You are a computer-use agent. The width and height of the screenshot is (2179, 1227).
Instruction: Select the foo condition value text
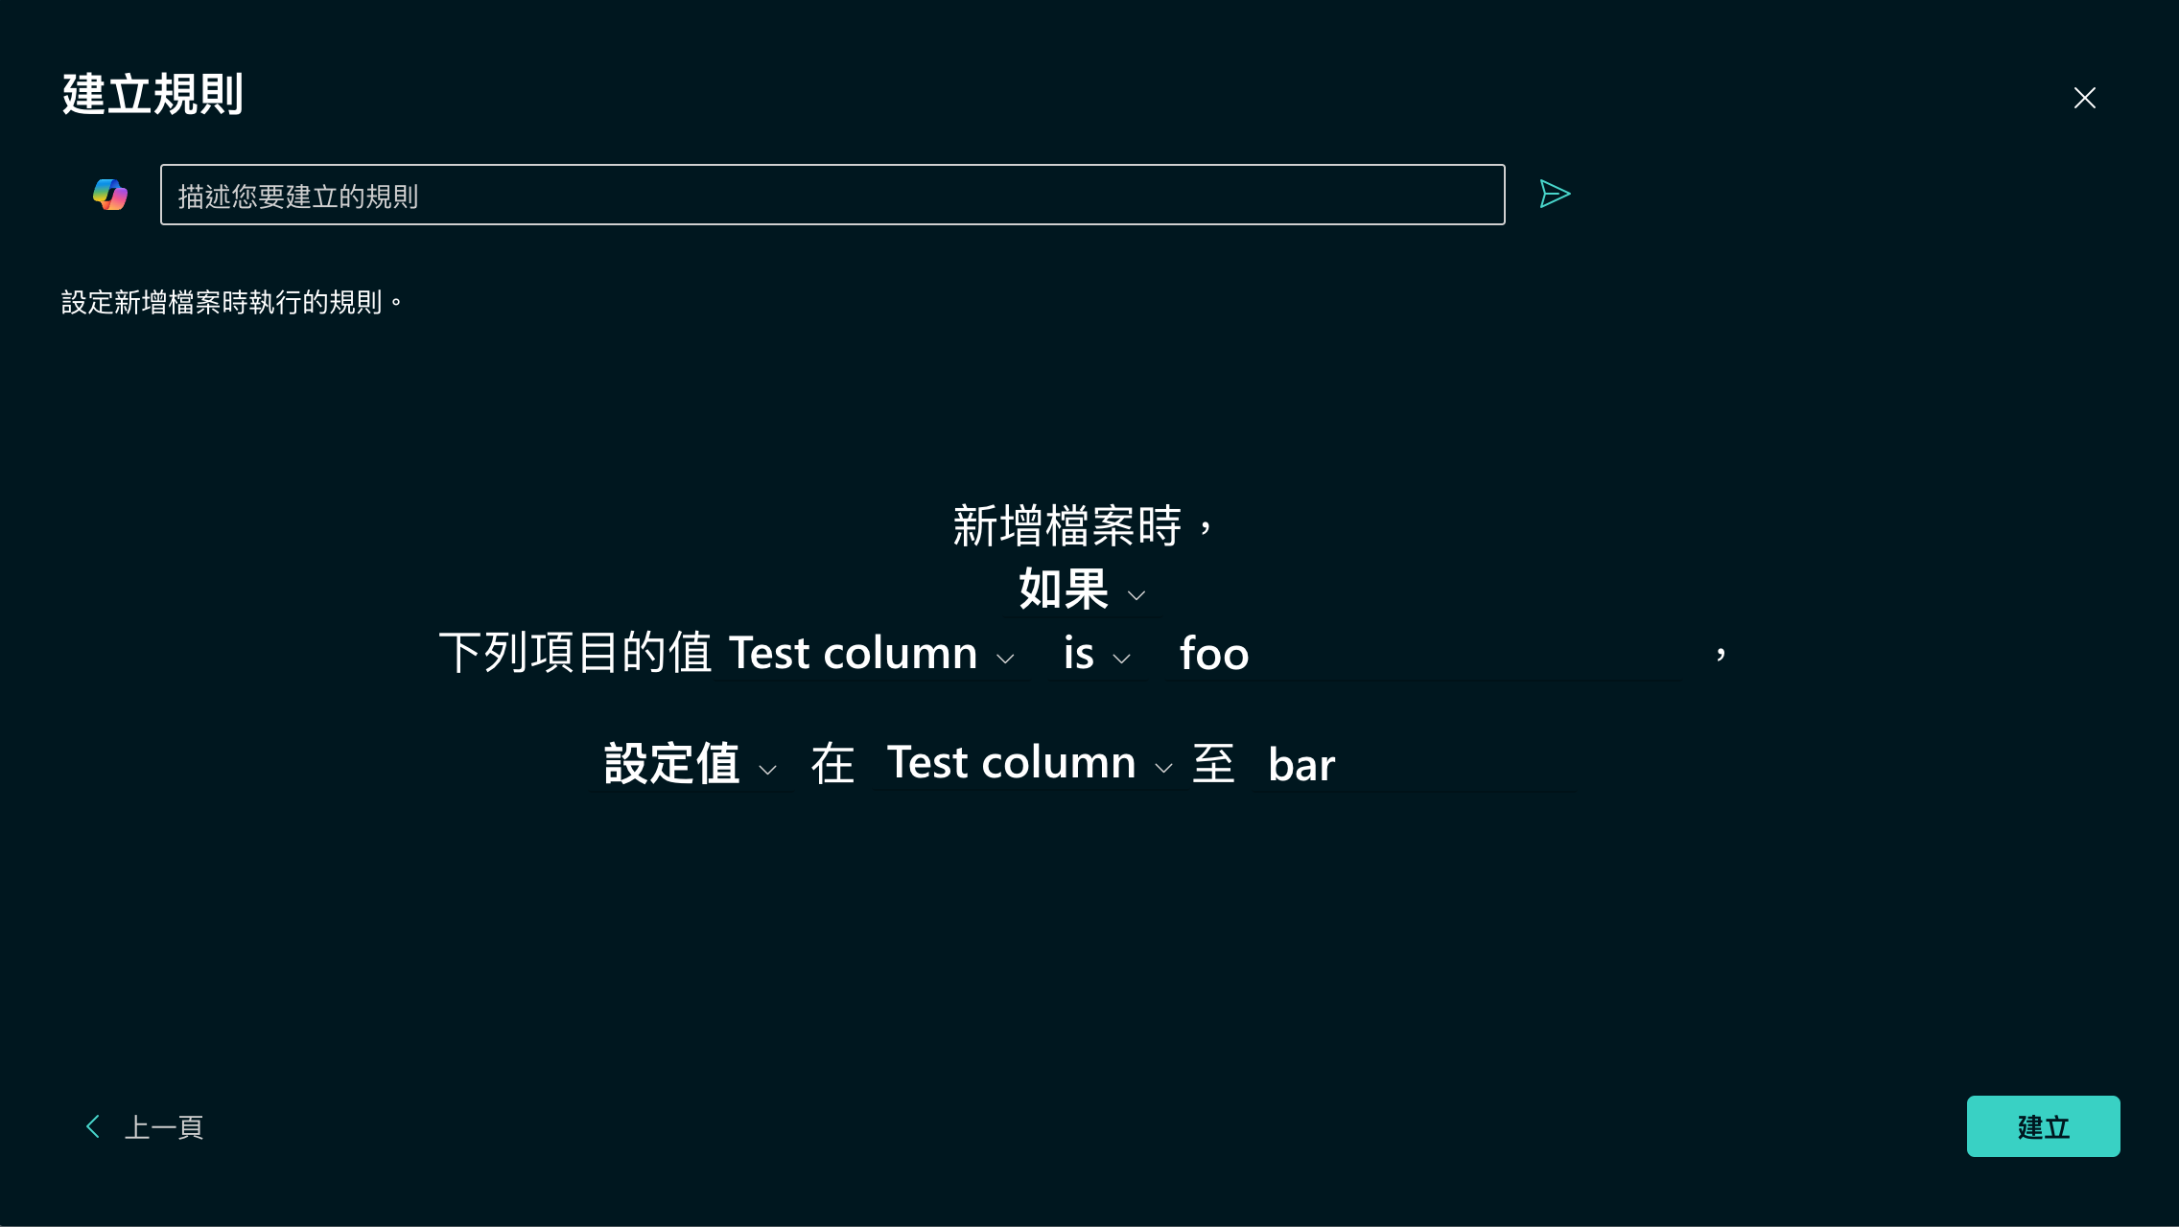1214,651
